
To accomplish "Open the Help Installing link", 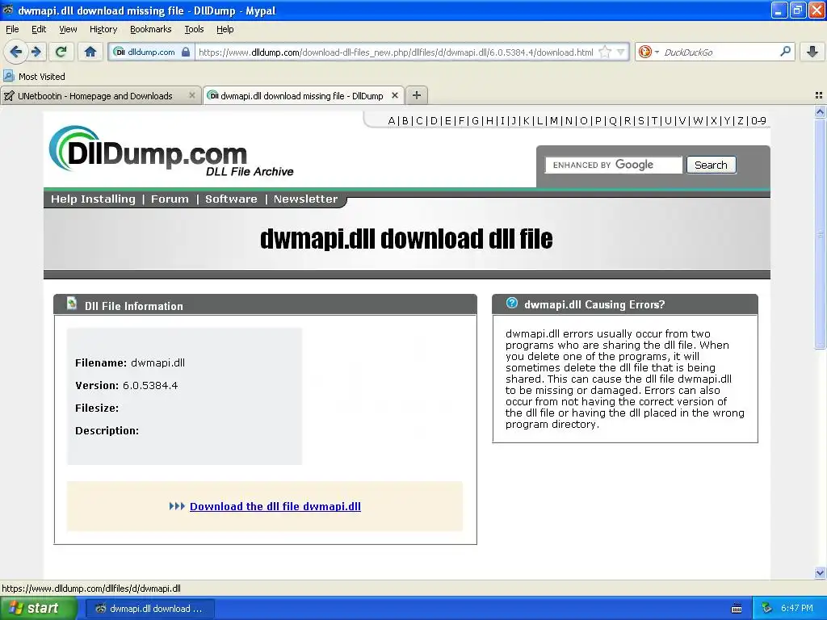I will (x=93, y=199).
